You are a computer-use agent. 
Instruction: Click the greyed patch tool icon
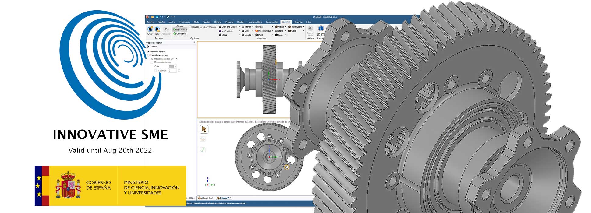tap(203, 139)
